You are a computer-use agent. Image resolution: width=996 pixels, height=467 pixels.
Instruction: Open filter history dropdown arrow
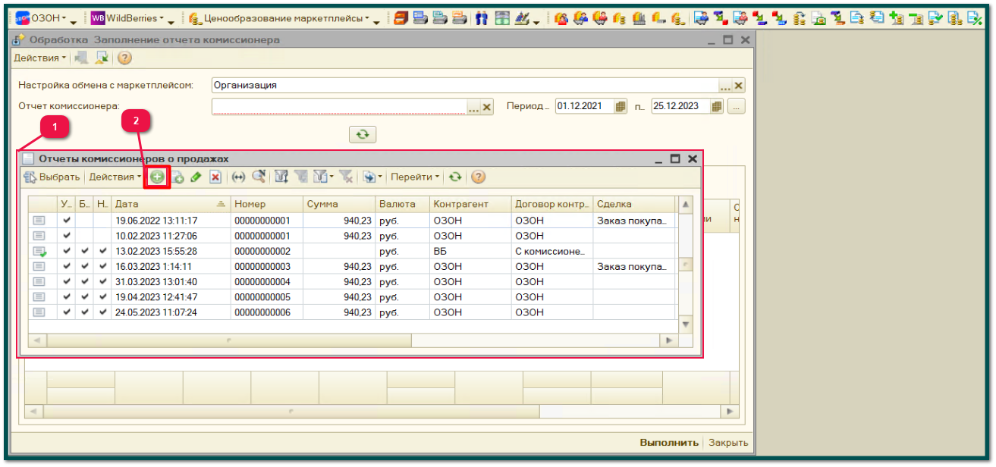332,177
